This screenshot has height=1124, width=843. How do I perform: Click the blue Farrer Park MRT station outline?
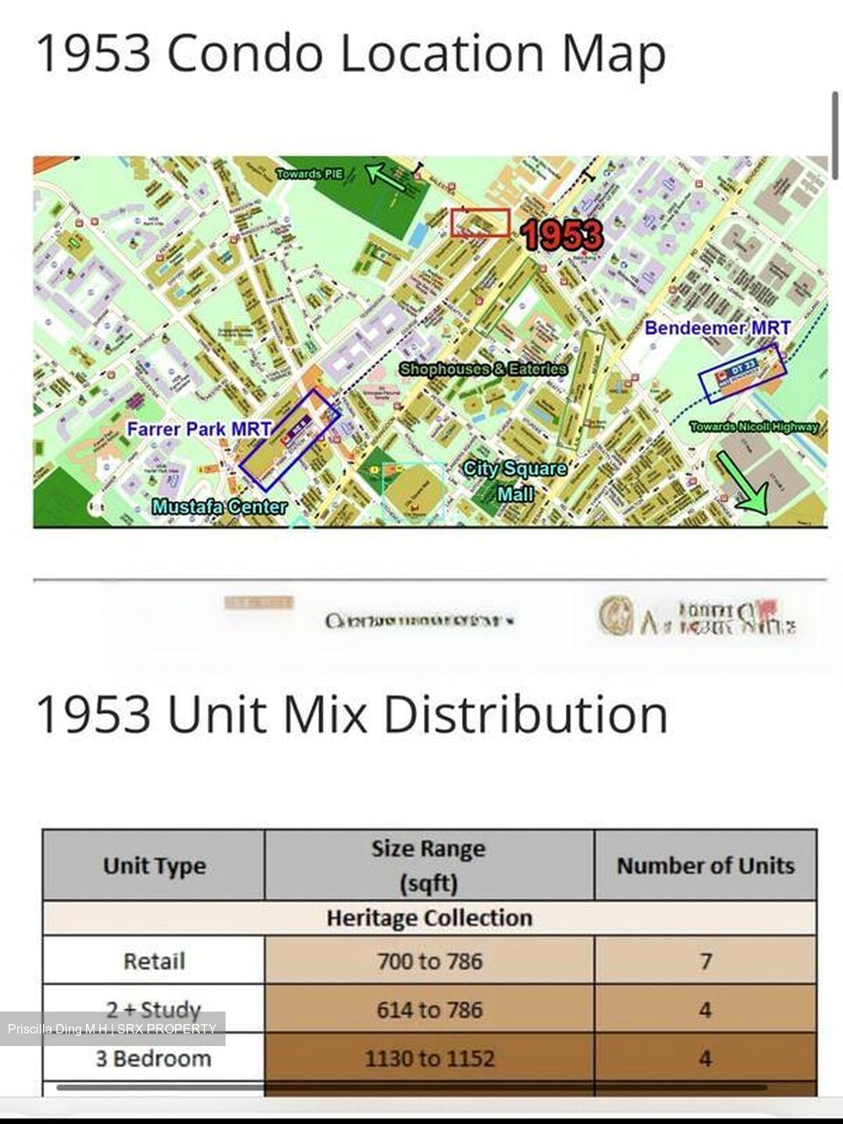coord(290,439)
